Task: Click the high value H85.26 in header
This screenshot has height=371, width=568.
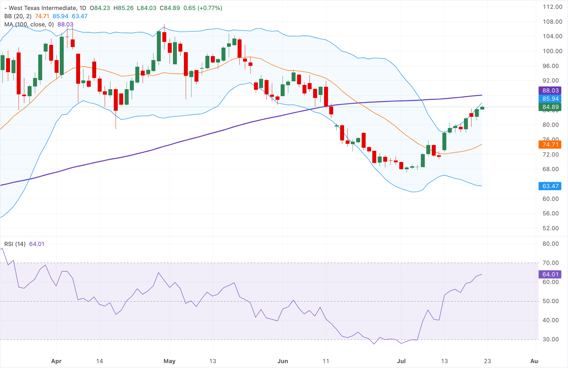Action: (x=123, y=8)
